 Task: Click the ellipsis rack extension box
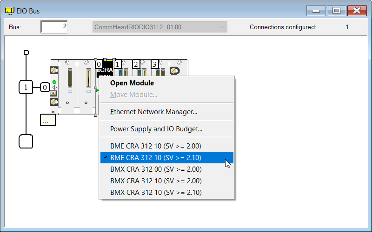point(48,120)
